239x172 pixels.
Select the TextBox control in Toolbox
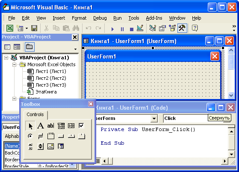(x=50, y=126)
